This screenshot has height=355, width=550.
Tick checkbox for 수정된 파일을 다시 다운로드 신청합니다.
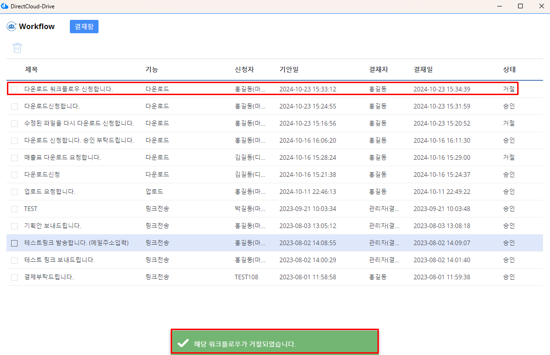14,124
